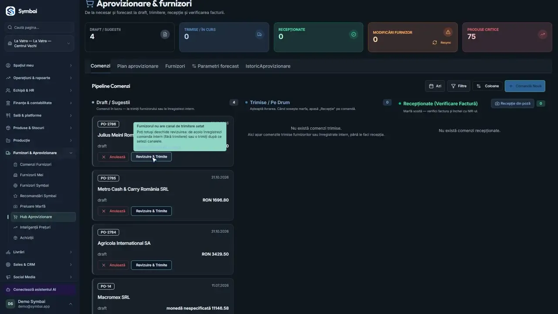
Task: Expand Finanțe & contabilitate section
Action: 40,103
